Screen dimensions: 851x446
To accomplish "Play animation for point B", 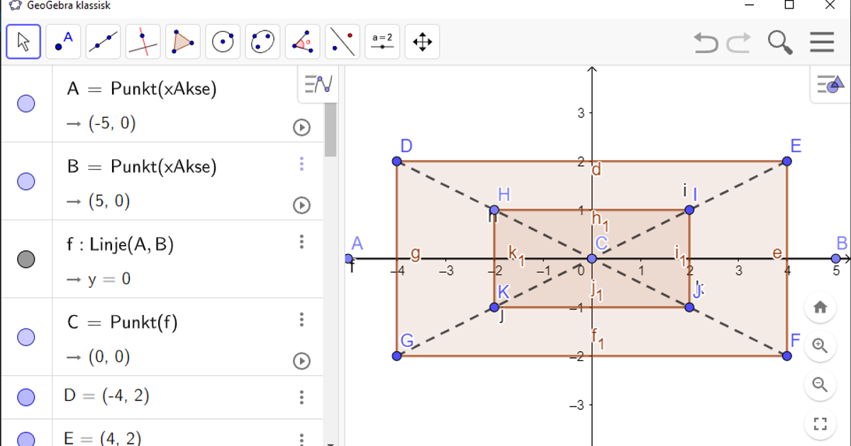I will point(301,205).
